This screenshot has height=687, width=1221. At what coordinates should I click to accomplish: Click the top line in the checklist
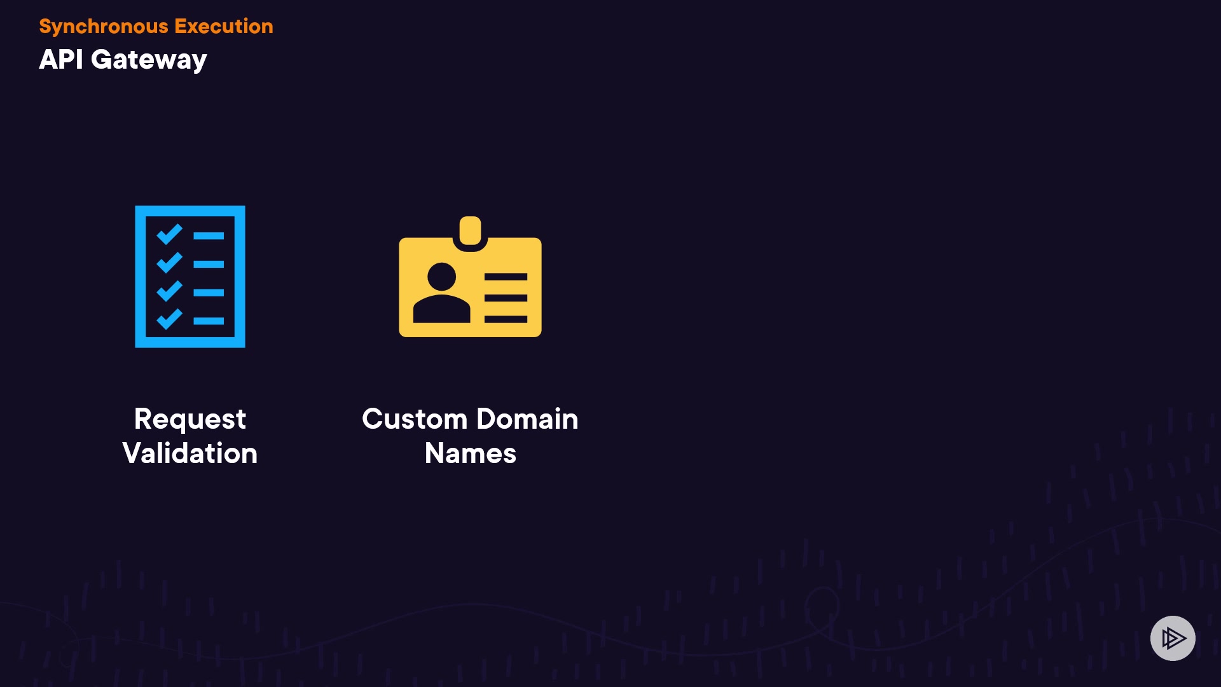(x=209, y=236)
